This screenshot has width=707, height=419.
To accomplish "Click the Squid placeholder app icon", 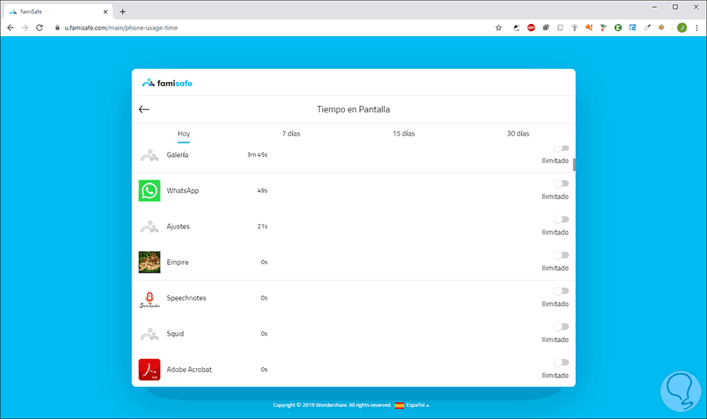I will pyautogui.click(x=149, y=334).
